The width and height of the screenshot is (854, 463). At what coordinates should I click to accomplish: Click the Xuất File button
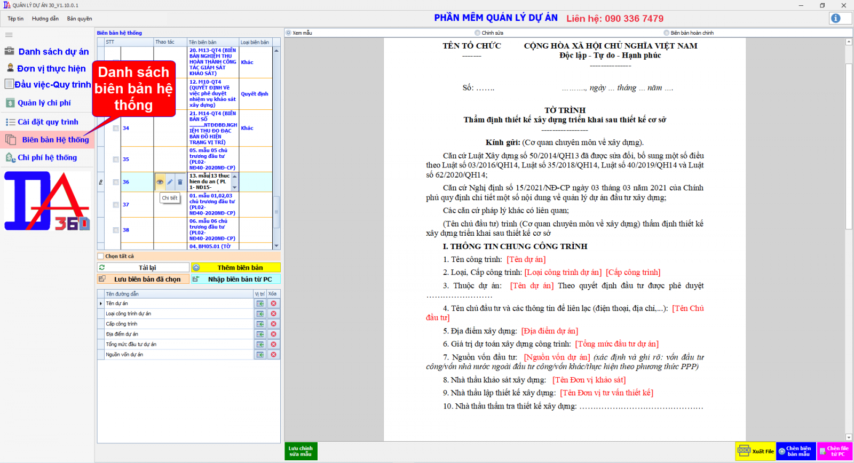755,451
